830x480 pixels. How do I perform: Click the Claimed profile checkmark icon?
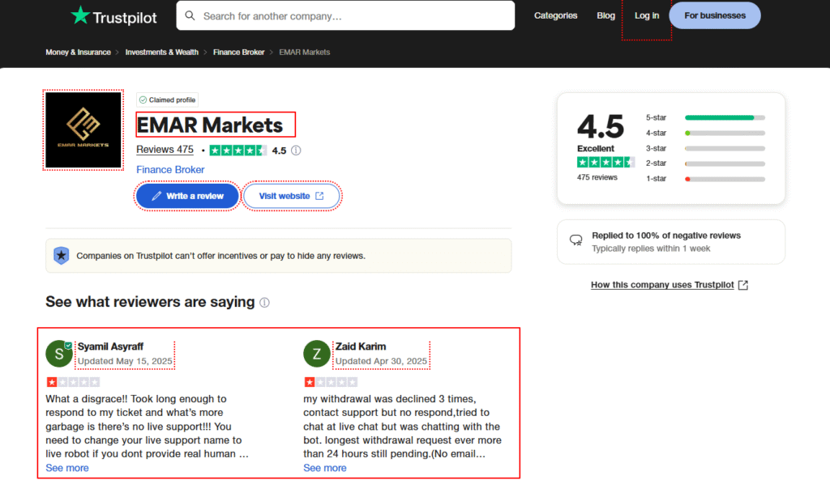143,100
